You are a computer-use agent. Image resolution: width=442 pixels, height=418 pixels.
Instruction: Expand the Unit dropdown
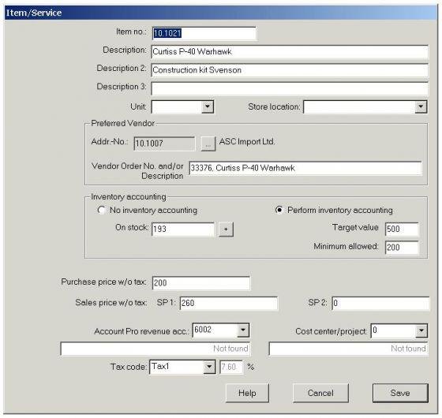click(x=208, y=106)
